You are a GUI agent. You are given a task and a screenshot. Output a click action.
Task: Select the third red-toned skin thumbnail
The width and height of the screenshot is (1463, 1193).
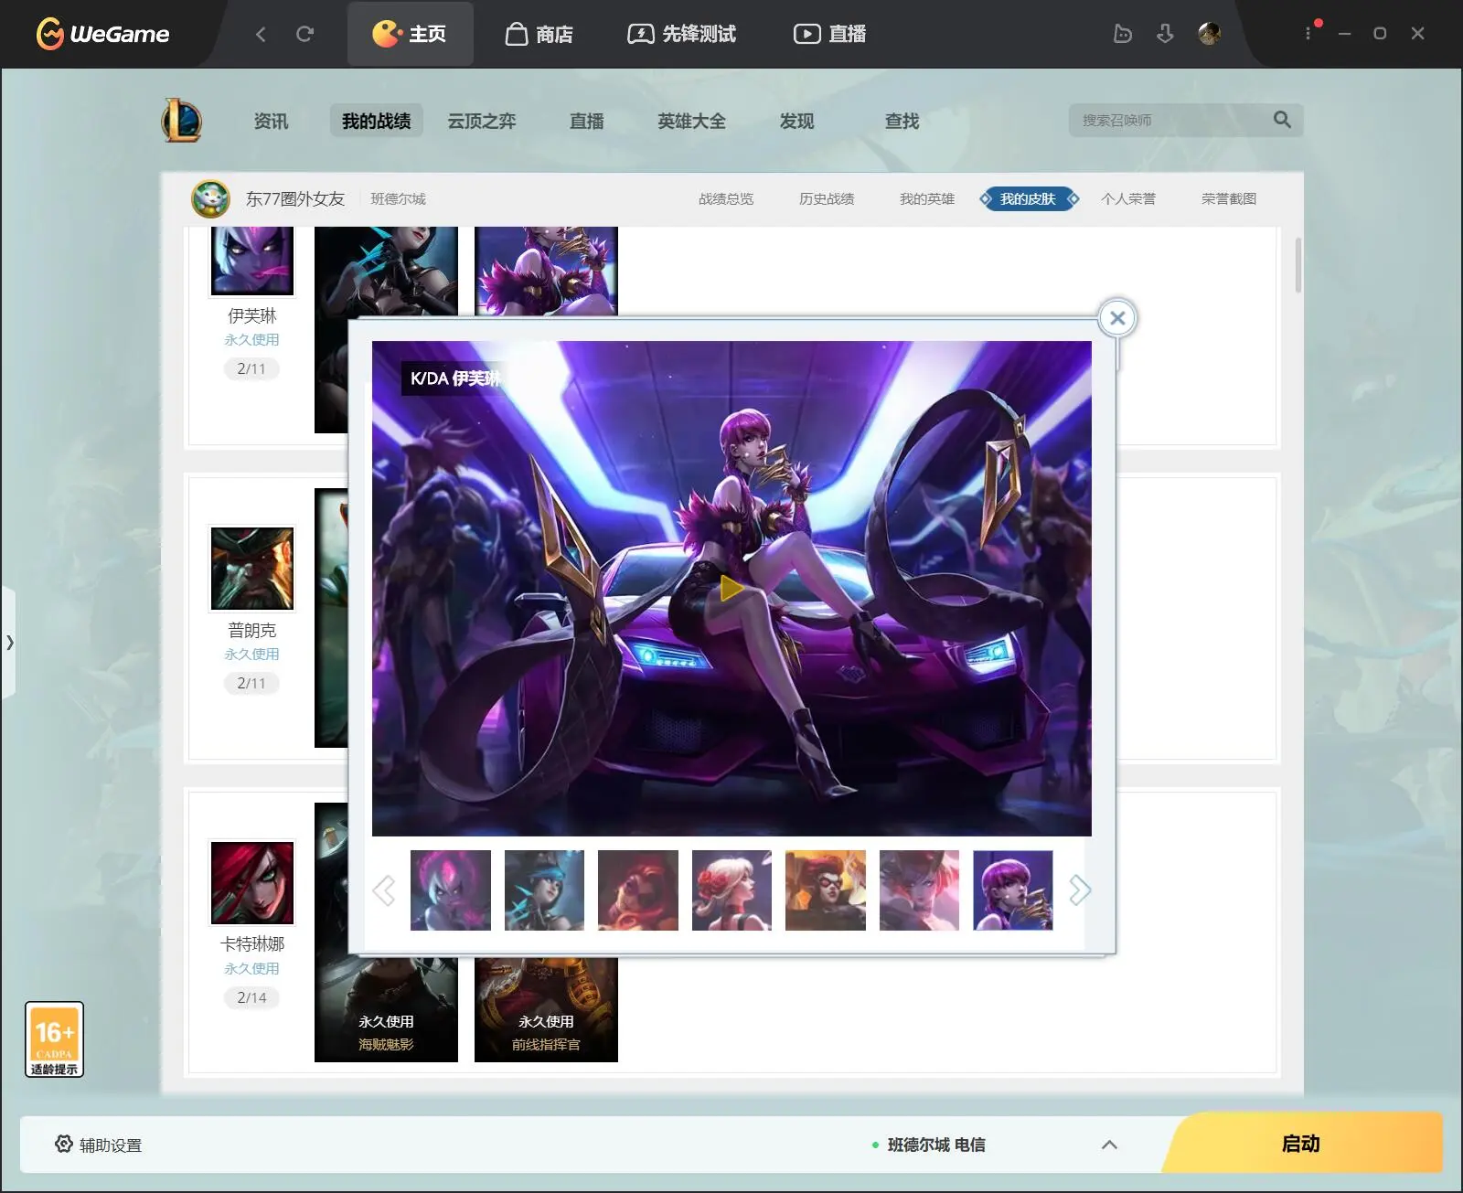click(x=638, y=890)
